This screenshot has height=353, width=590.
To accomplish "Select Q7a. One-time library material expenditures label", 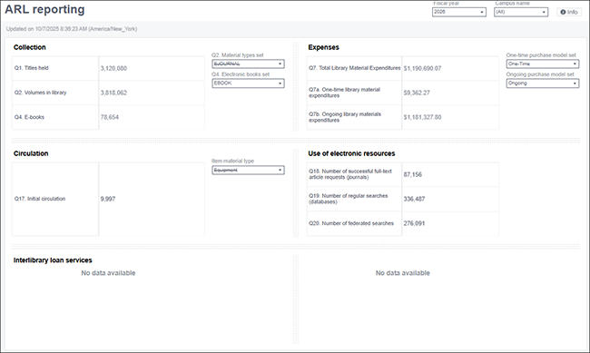I will pos(344,93).
